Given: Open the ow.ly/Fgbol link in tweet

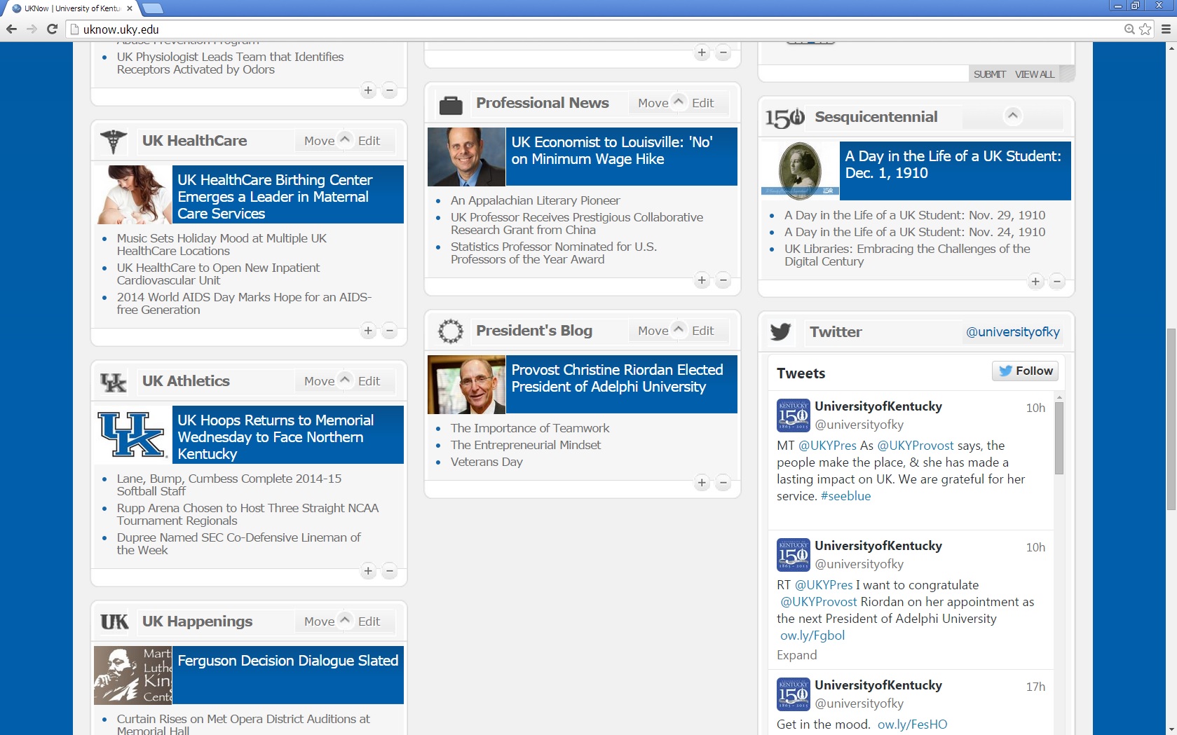Looking at the screenshot, I should point(812,636).
